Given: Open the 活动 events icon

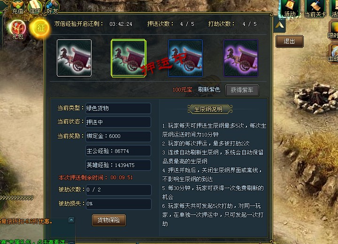Looking at the screenshot, I should (290, 8).
